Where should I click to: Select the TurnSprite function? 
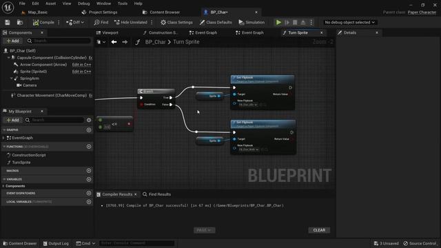click(21, 163)
